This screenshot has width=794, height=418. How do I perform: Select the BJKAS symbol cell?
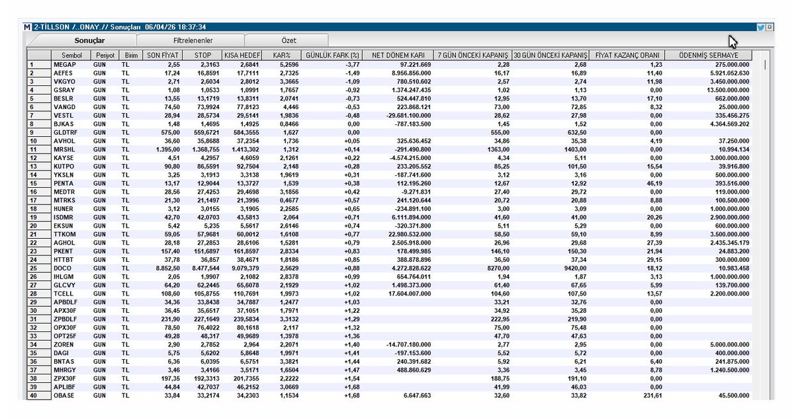pos(71,124)
